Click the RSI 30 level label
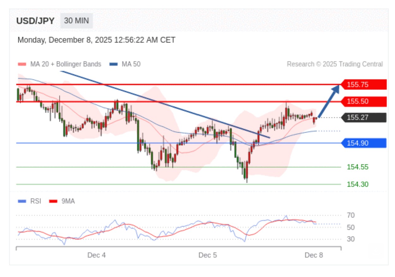 point(350,239)
